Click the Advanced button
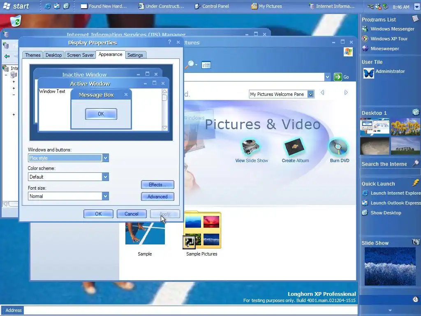421x316 pixels. [x=157, y=196]
